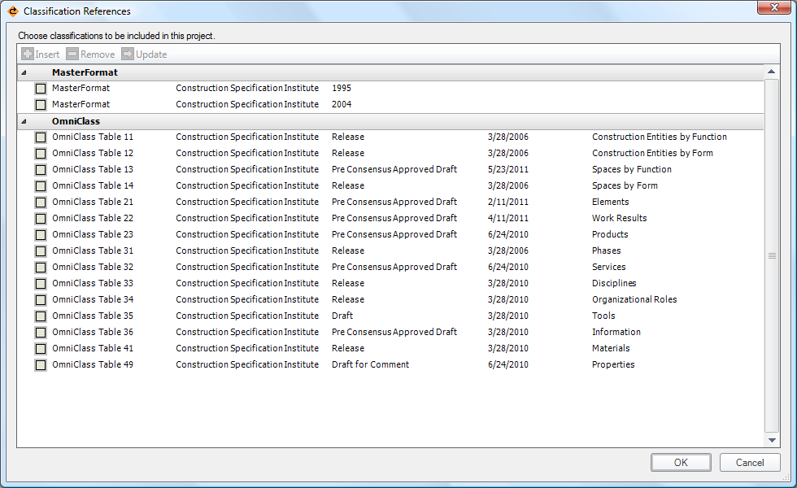This screenshot has width=797, height=488.
Task: Click the Insert toolbar button
Action: pyautogui.click(x=41, y=54)
